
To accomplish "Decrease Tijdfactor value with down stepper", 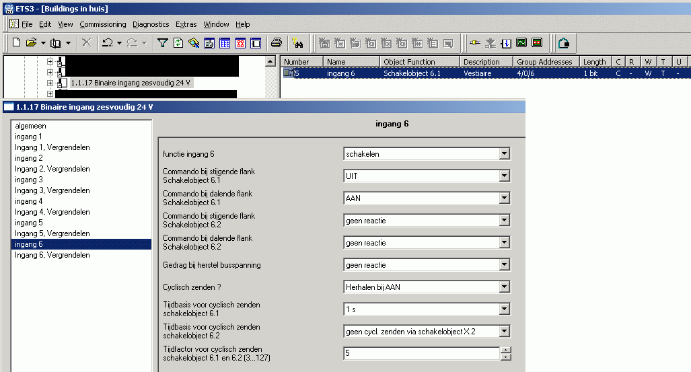I will (506, 357).
